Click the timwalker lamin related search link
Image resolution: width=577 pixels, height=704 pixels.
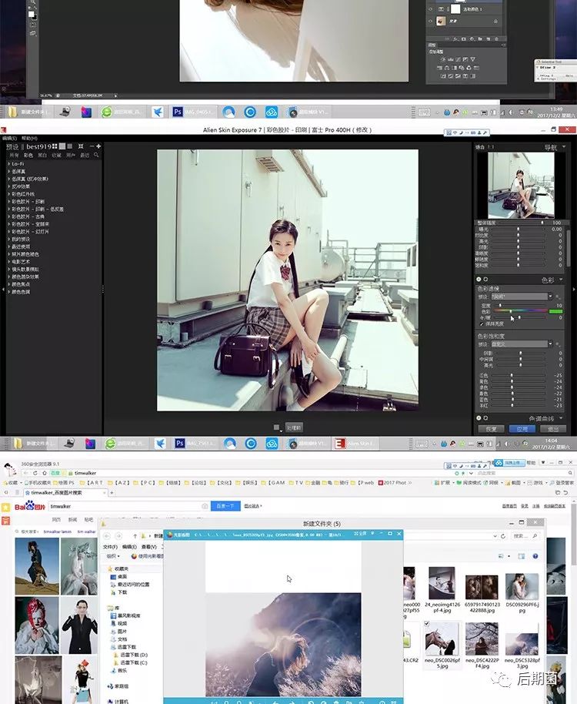[x=58, y=531]
